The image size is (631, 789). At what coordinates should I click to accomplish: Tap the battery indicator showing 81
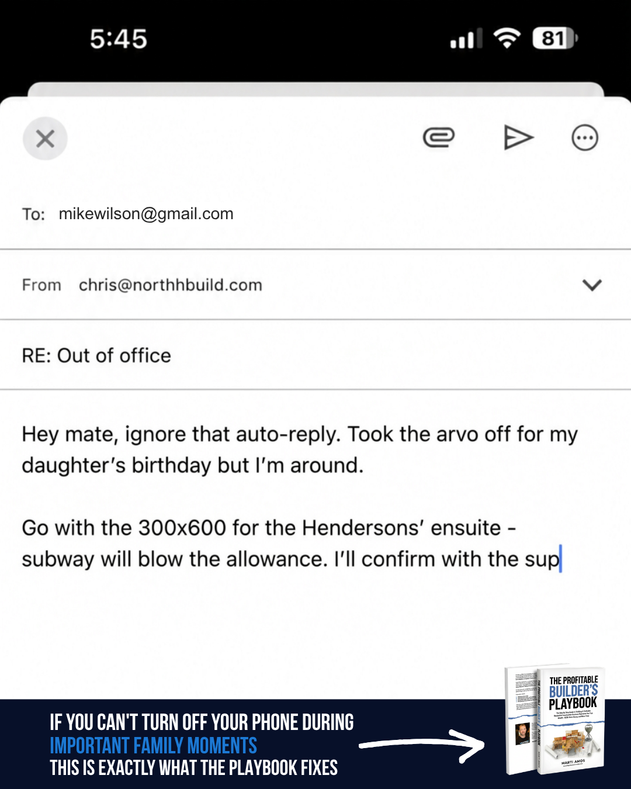click(555, 39)
